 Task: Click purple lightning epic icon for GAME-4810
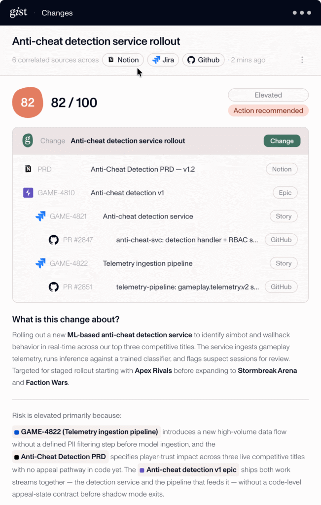pos(28,193)
